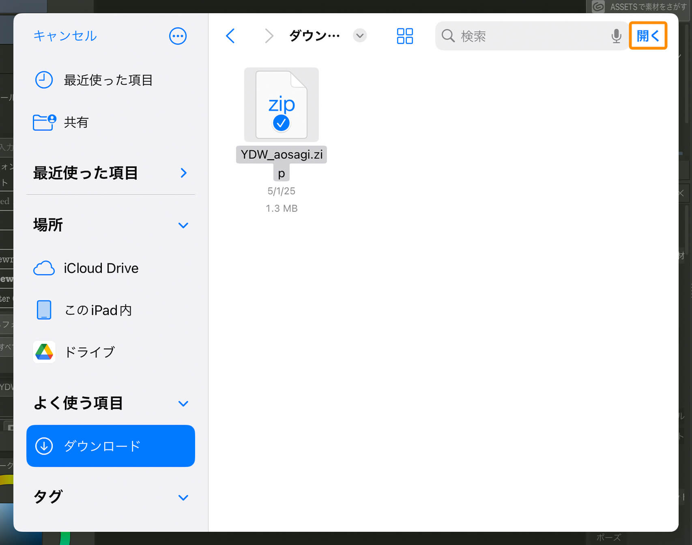This screenshot has width=692, height=545.
Task: Select ダウンロード in the sidebar
Action: 110,446
